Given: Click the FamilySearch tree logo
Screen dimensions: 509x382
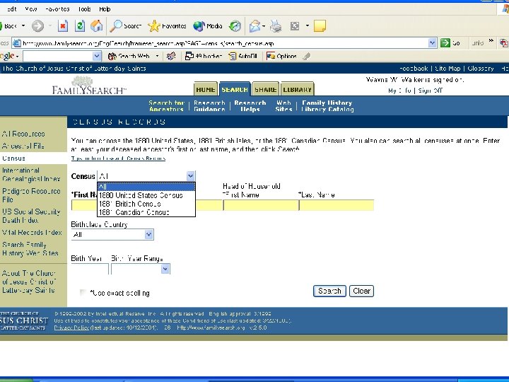Looking at the screenshot, I should (89, 86).
